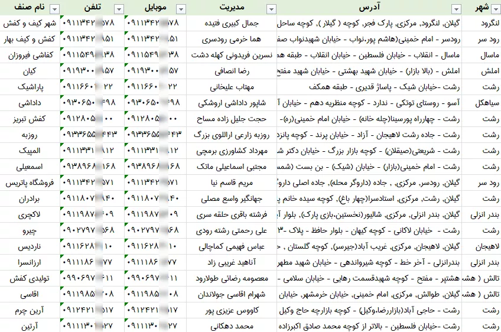
Task: Select the آدرس header cell
Action: click(369, 7)
